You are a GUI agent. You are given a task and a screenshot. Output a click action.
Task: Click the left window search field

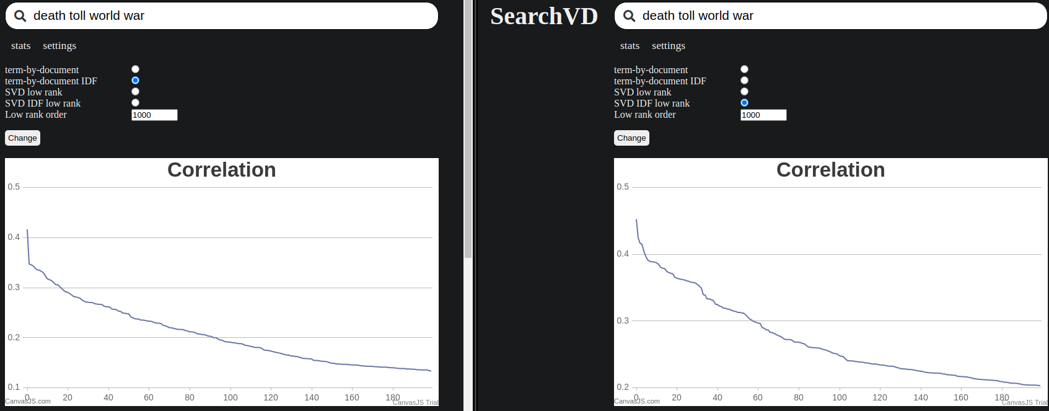(x=222, y=16)
